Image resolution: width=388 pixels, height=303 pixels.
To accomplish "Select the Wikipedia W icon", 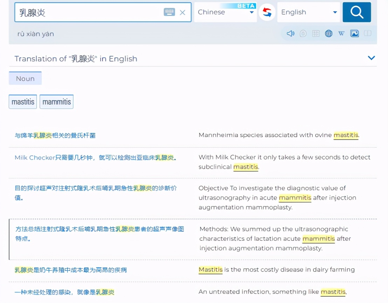I will 341,33.
